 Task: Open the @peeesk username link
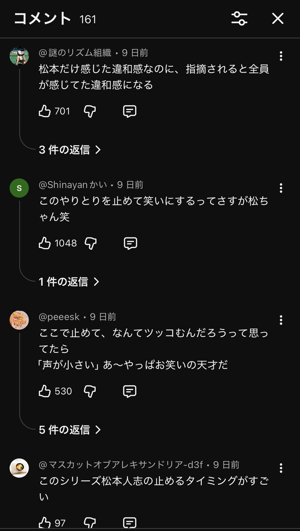coord(59,317)
